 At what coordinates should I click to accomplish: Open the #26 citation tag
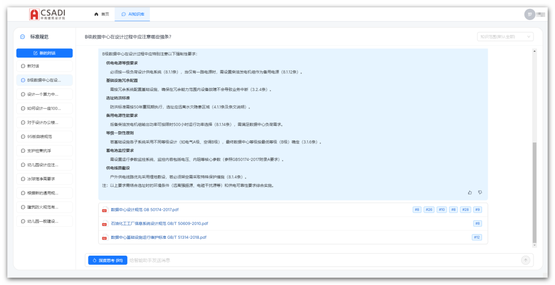429,210
